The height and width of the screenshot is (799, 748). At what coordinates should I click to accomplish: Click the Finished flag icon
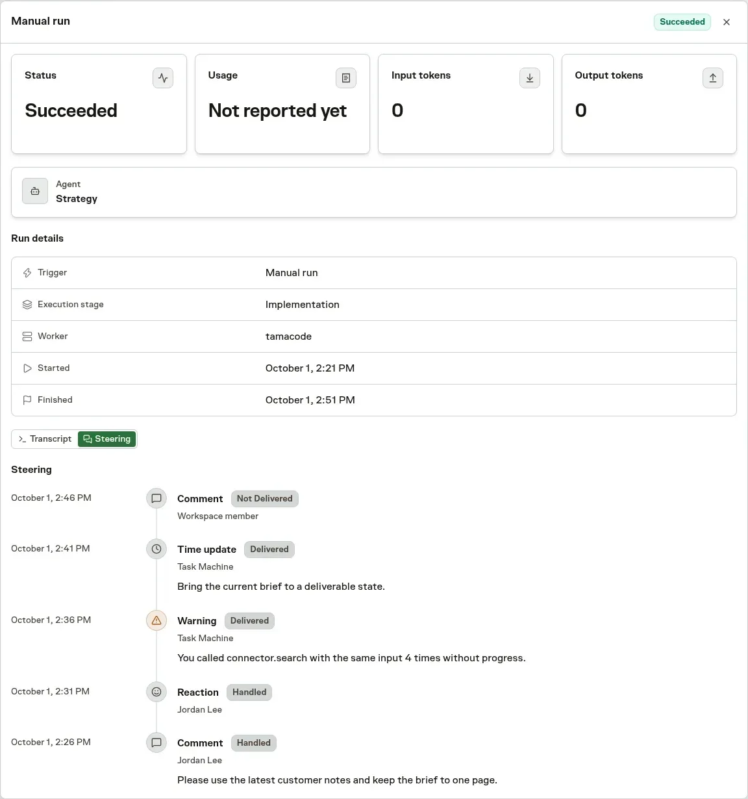point(27,400)
